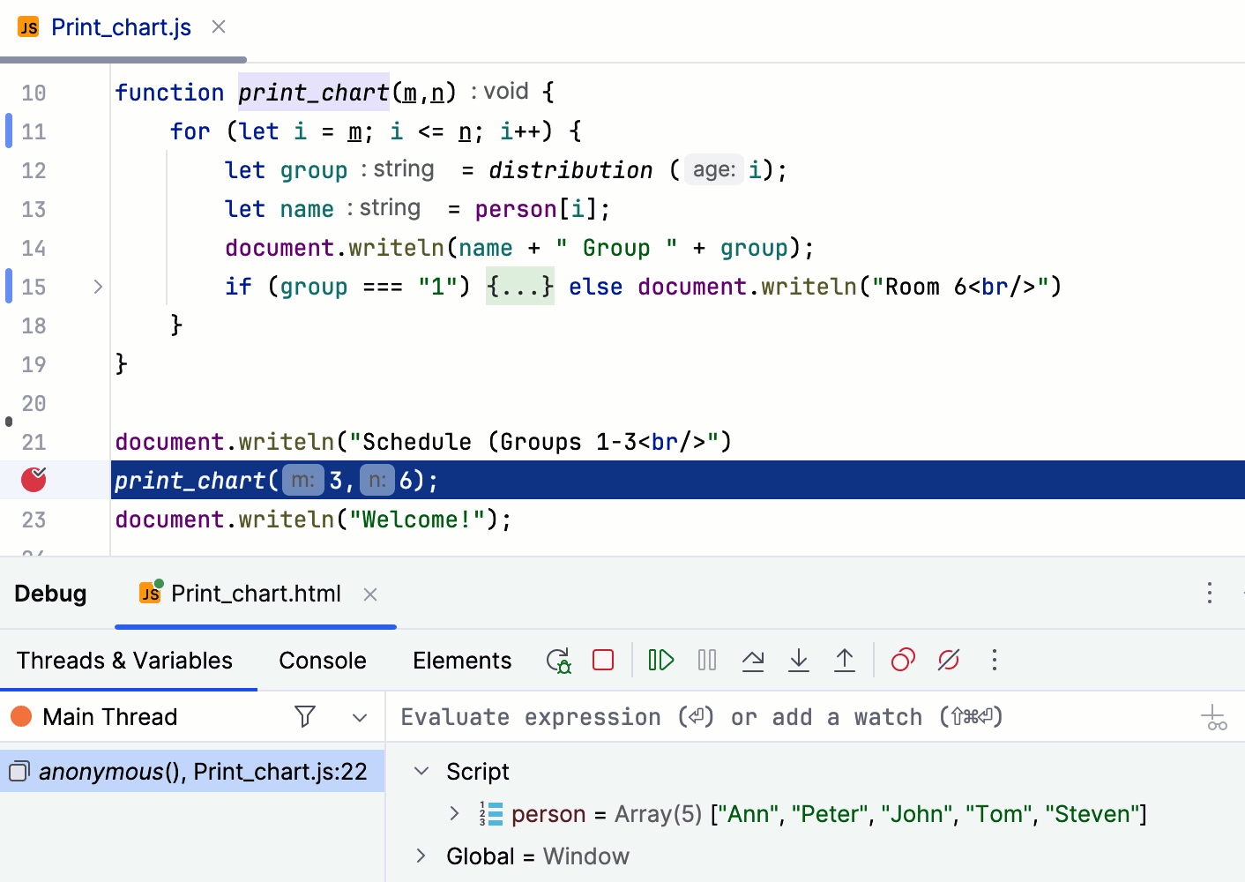Open View Breakpoints with the double-circle icon

click(x=902, y=659)
